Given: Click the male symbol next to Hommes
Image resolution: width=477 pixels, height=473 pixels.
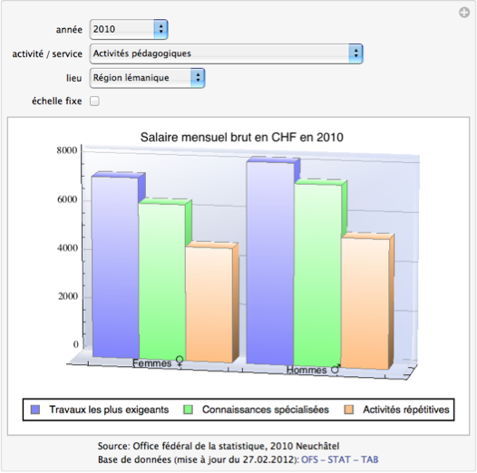Looking at the screenshot, I should point(336,369).
